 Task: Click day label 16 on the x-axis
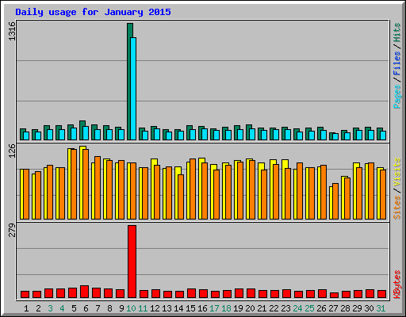[202, 308]
